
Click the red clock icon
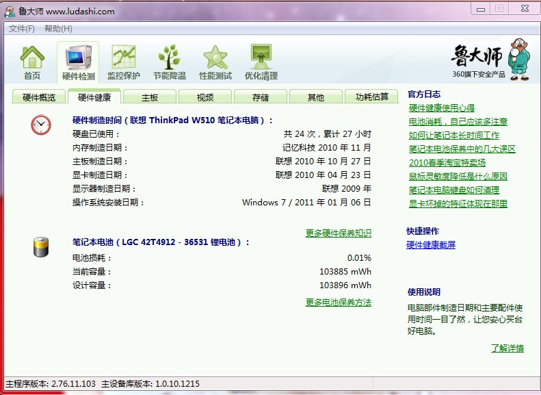pyautogui.click(x=41, y=125)
